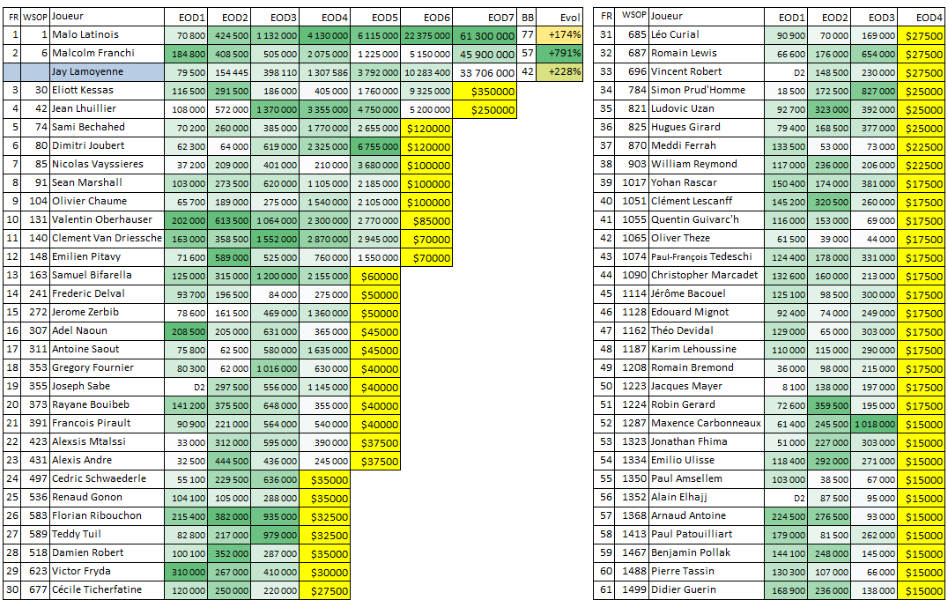Viewport: 948px width, 600px height.
Task: Select Maxence Carbonneaux's 1 018 000 cell
Action: tap(874, 424)
